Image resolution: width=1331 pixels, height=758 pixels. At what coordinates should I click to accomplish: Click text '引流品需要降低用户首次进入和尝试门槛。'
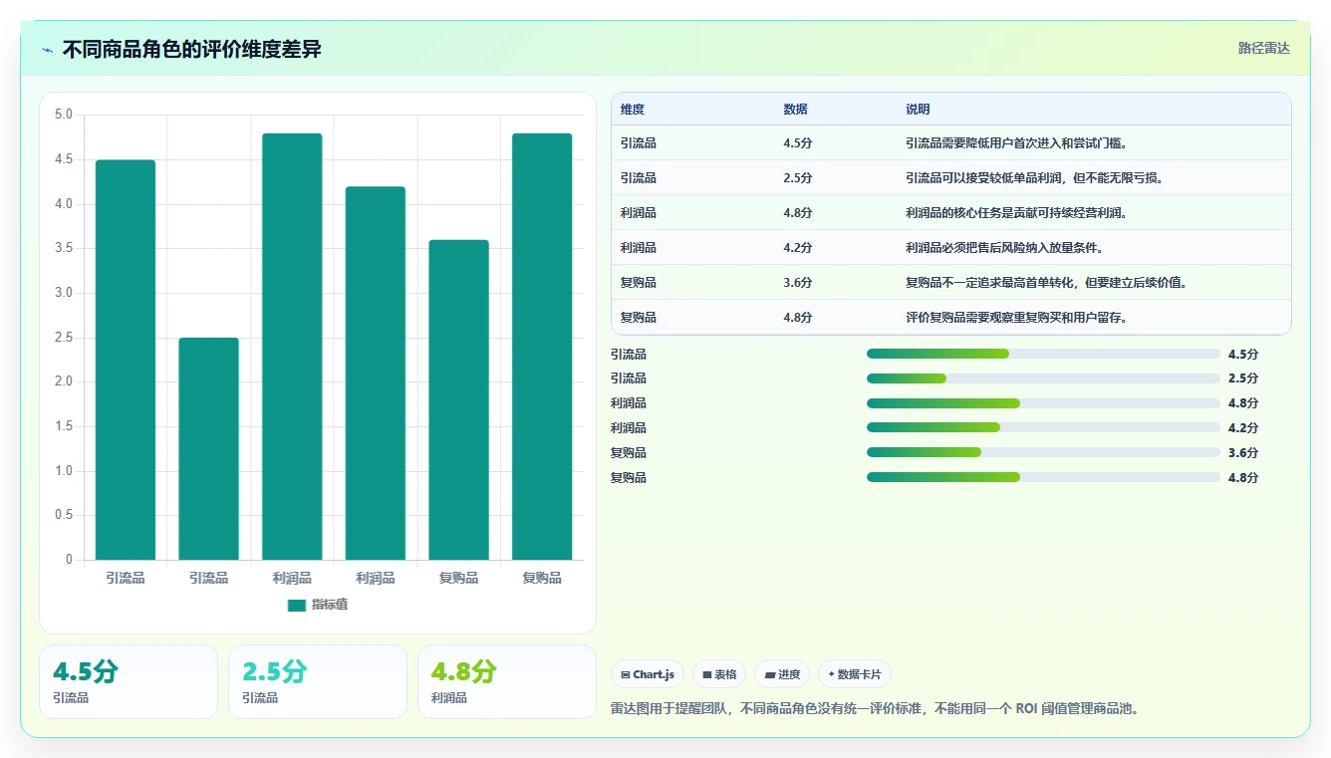[1017, 143]
